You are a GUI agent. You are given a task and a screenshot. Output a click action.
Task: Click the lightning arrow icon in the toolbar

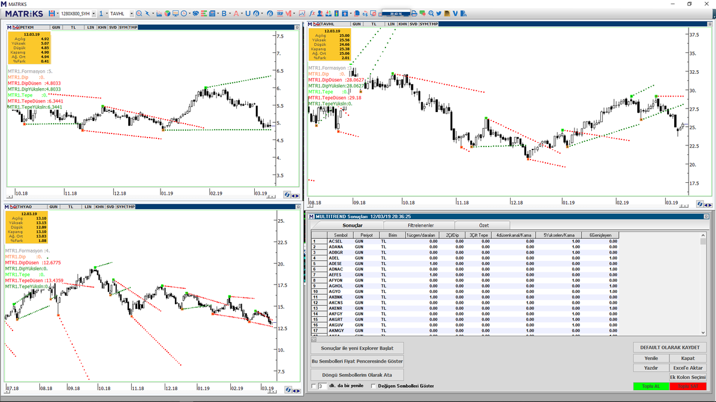point(147,13)
